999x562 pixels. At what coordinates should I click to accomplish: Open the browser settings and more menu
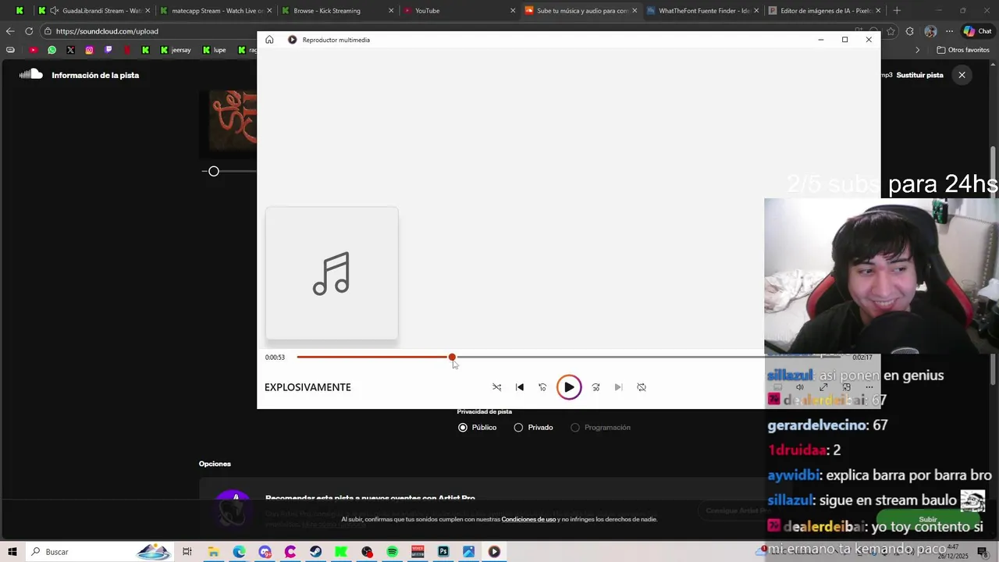(x=949, y=31)
